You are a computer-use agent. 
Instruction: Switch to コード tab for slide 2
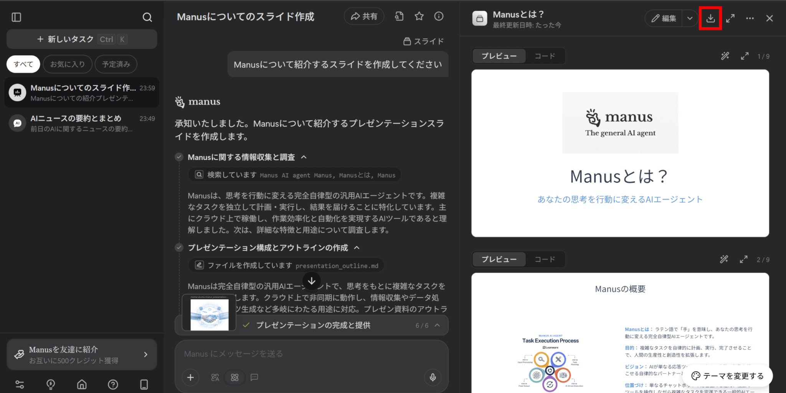545,259
